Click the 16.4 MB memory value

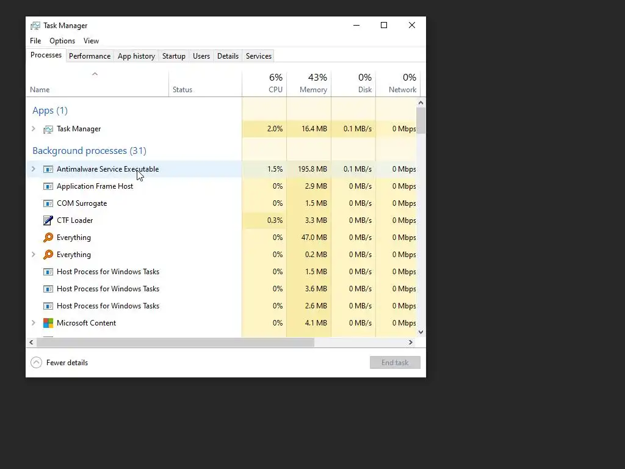click(x=314, y=129)
